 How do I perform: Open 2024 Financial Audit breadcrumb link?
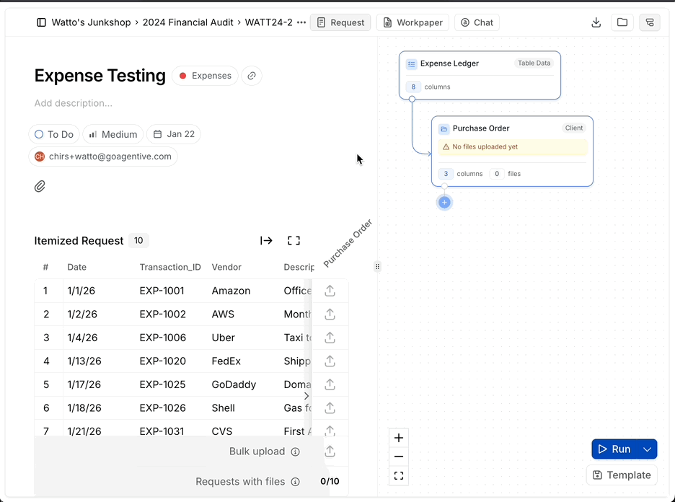187,22
